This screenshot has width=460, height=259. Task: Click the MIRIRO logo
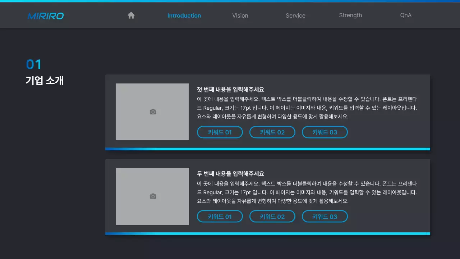click(45, 16)
